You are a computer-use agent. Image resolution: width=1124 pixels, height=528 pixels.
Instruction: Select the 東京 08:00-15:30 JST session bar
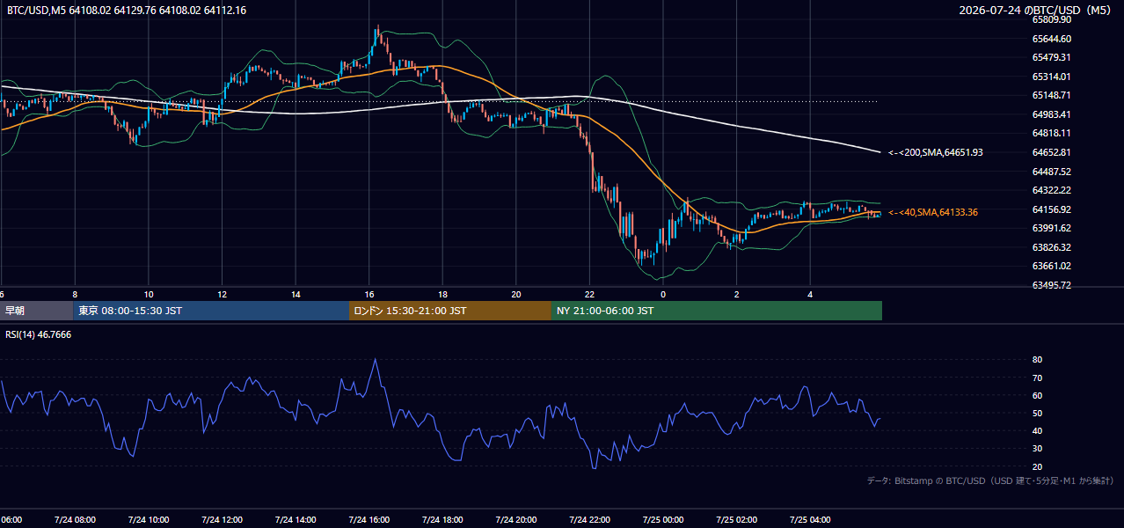pos(211,311)
